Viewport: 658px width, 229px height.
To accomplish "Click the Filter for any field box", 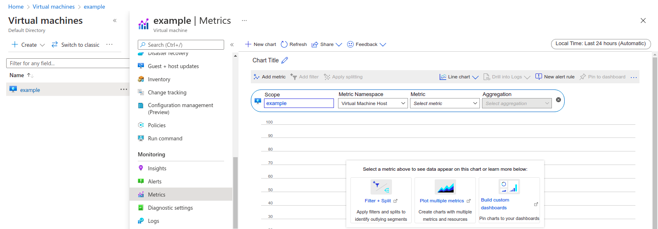I will pos(68,63).
